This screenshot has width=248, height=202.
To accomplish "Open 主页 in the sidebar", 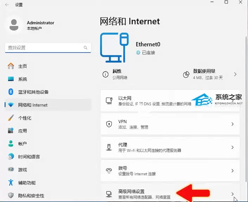I will click(23, 66).
